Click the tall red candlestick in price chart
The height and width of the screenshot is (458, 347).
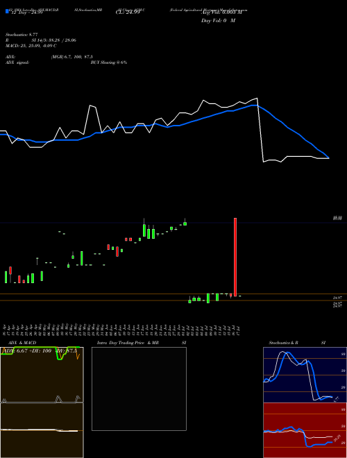pos(235,257)
